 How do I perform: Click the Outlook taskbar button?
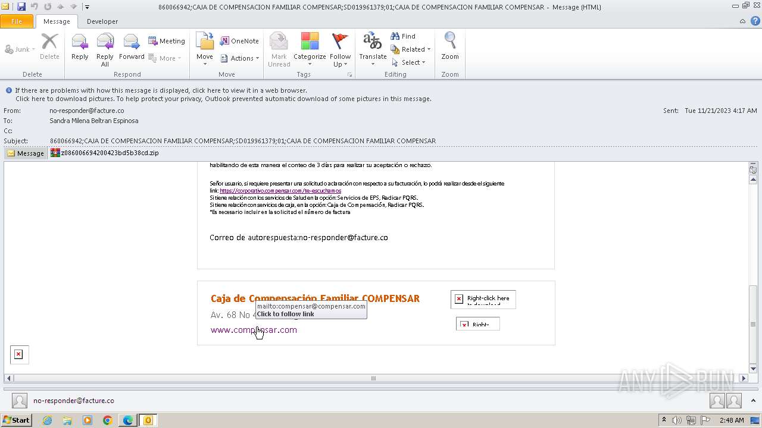click(148, 420)
